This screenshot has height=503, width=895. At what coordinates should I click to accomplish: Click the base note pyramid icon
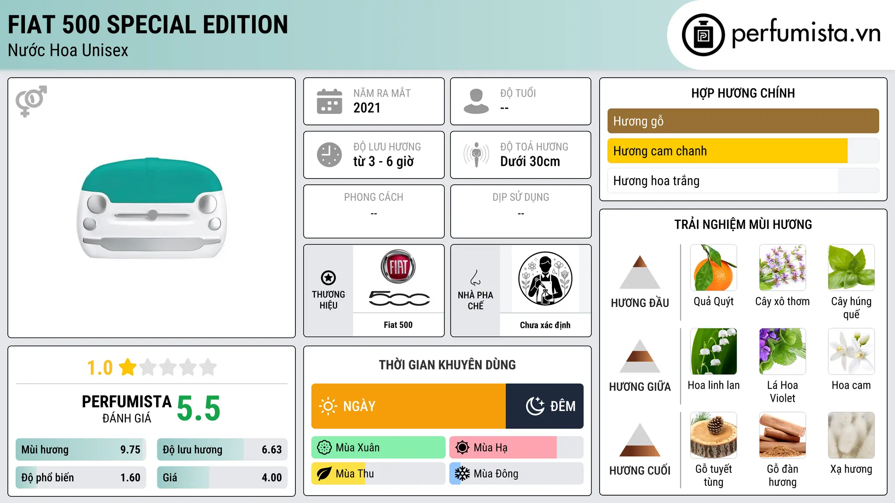(640, 440)
